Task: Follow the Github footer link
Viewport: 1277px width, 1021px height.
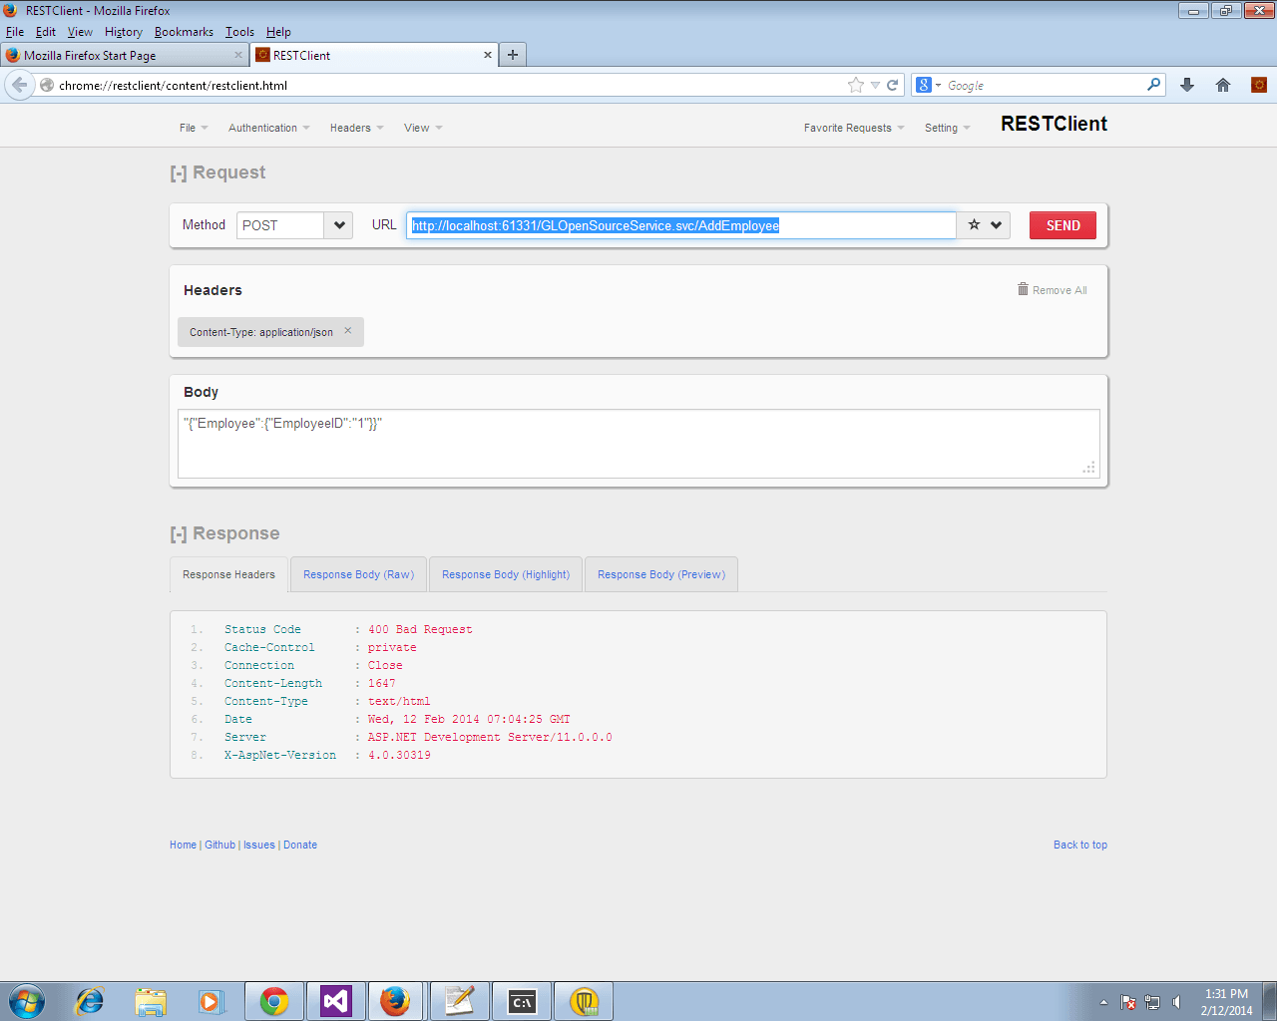Action: pos(219,845)
